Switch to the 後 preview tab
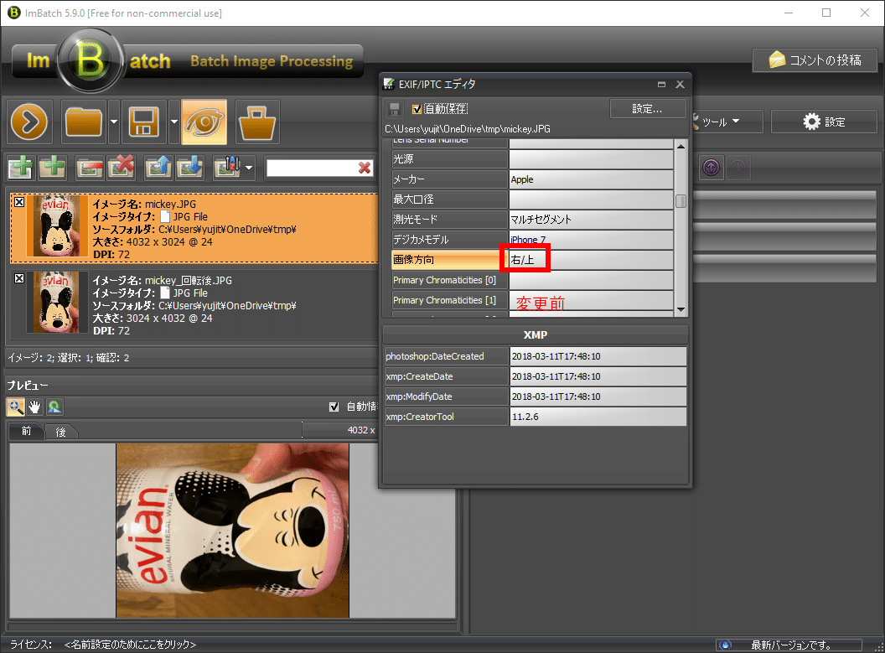 click(x=60, y=432)
